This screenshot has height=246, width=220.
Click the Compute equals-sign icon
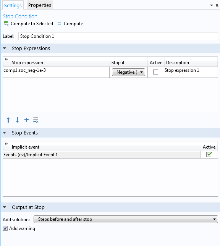59,24
